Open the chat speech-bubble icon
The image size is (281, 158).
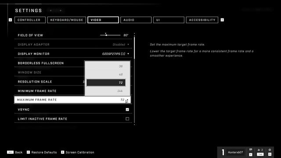point(251,150)
